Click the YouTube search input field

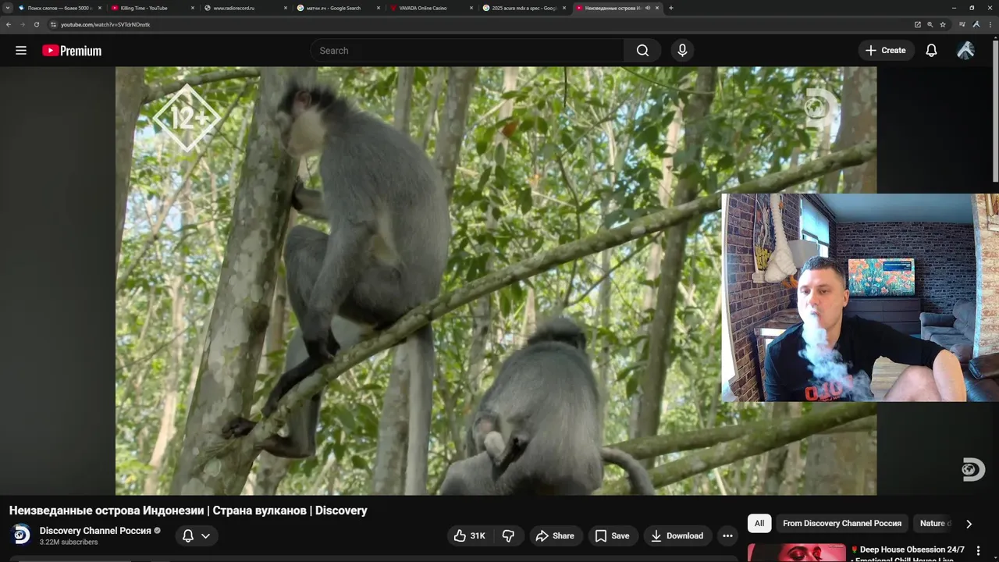(x=467, y=51)
